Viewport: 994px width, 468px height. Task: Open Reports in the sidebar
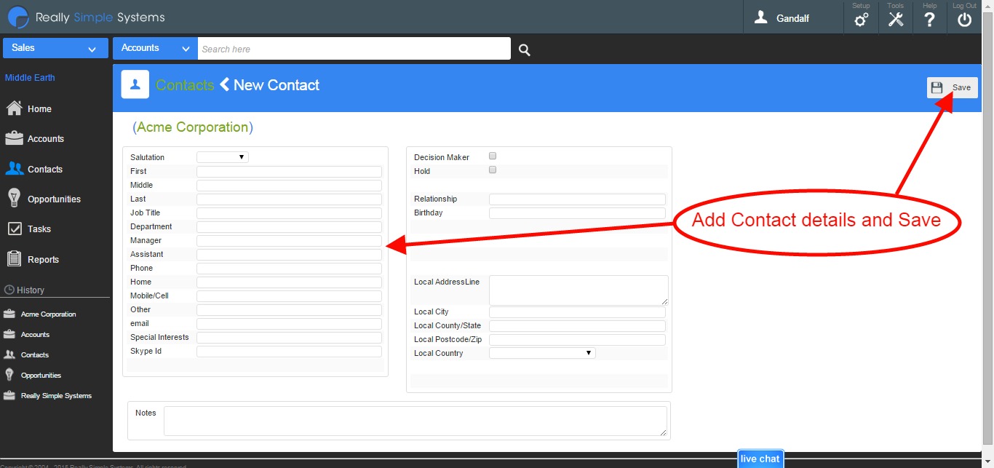tap(33, 259)
